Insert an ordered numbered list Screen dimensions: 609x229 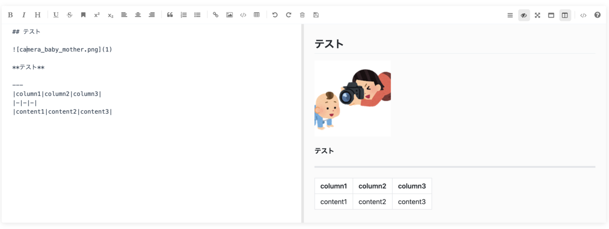pyautogui.click(x=184, y=15)
